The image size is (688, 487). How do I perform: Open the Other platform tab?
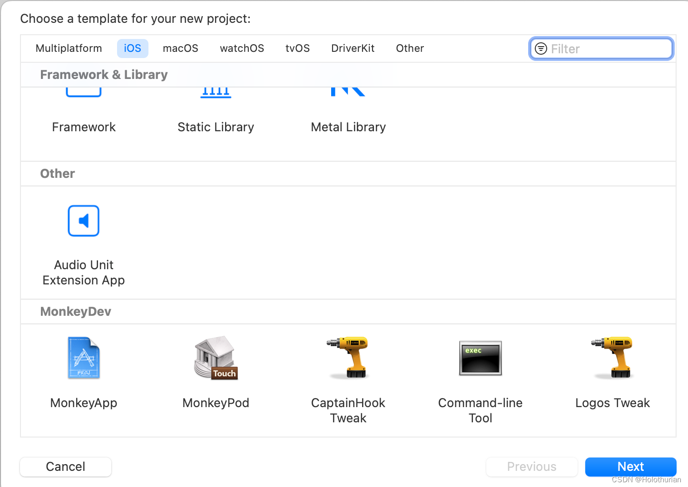[x=410, y=49]
